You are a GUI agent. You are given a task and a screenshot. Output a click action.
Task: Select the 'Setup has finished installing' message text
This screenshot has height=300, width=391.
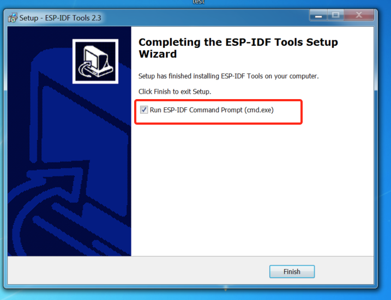(x=228, y=76)
